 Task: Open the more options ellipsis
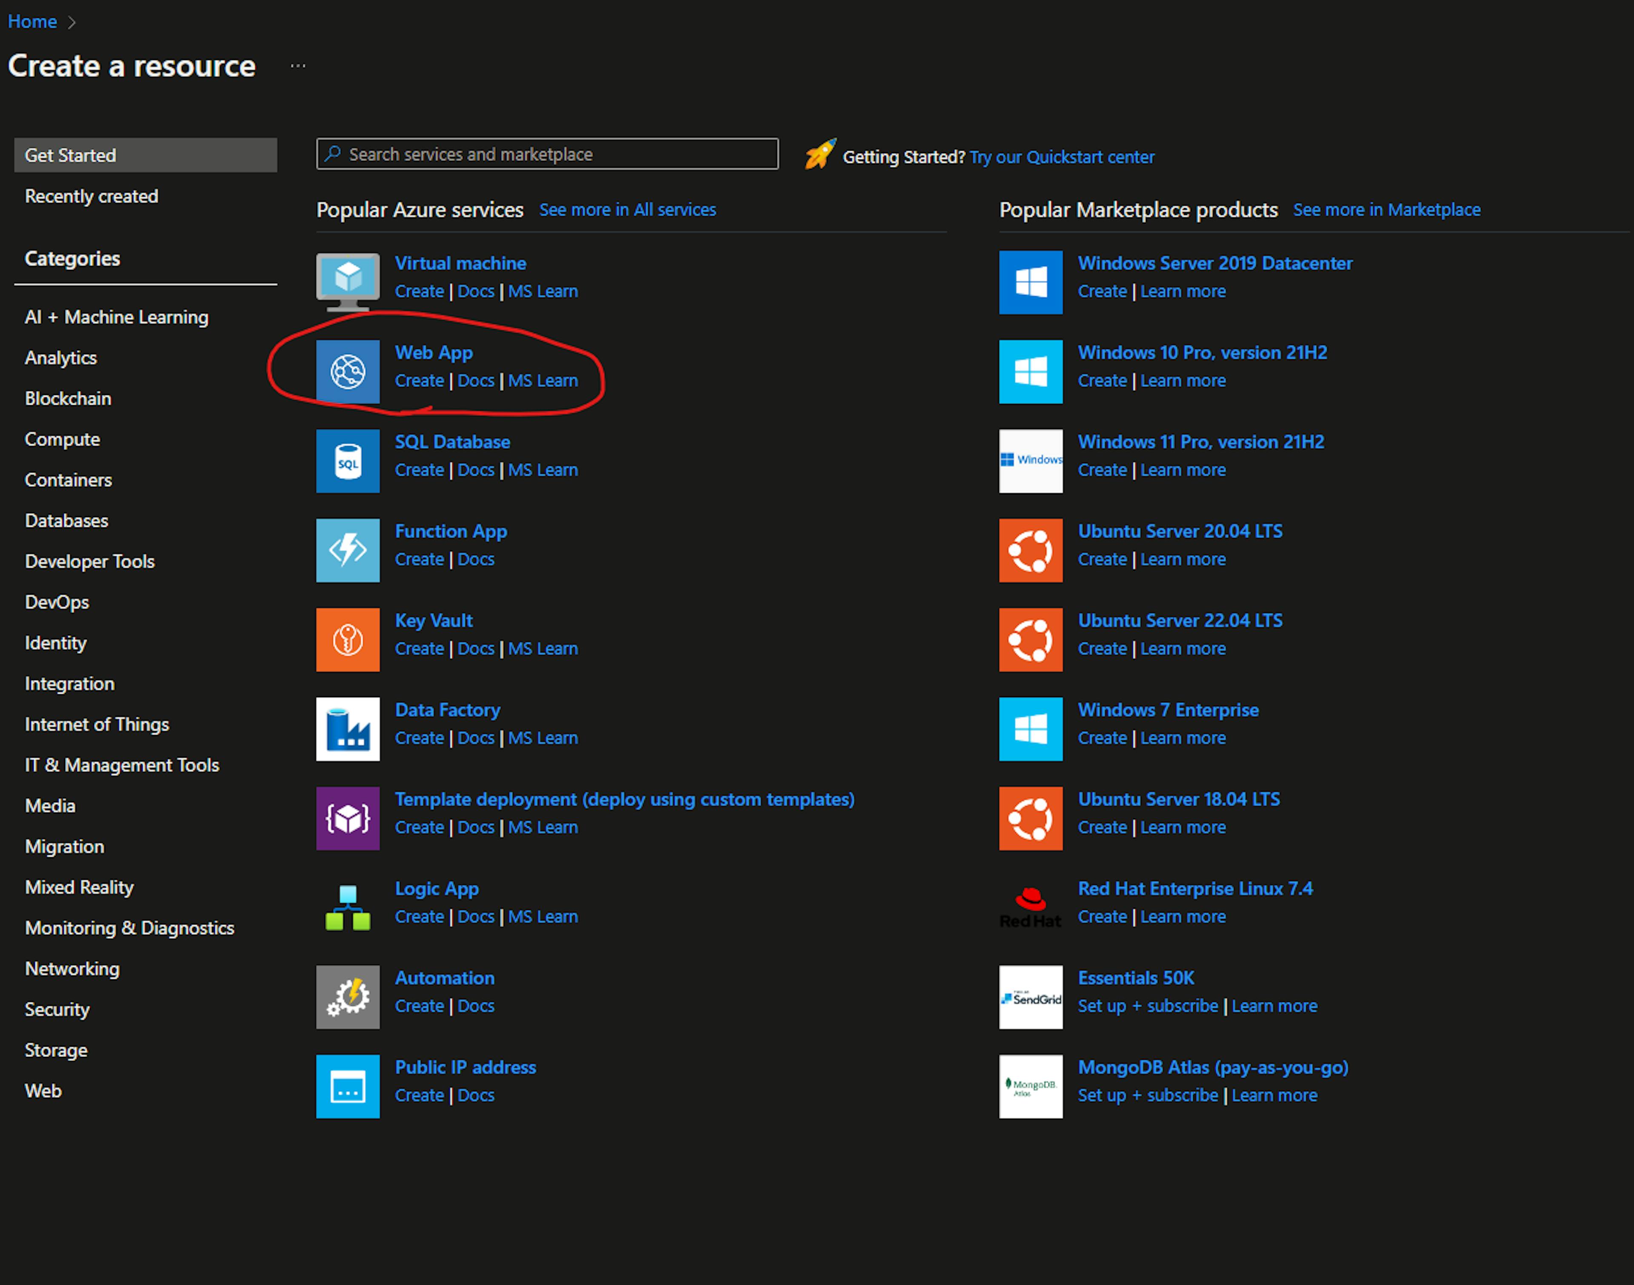(298, 66)
